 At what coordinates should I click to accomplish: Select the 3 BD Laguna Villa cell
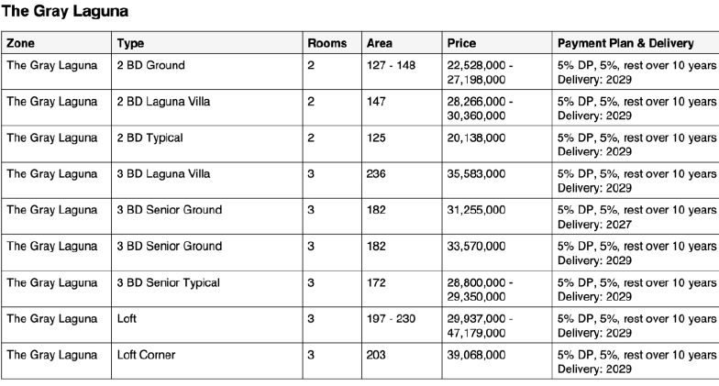coord(207,180)
